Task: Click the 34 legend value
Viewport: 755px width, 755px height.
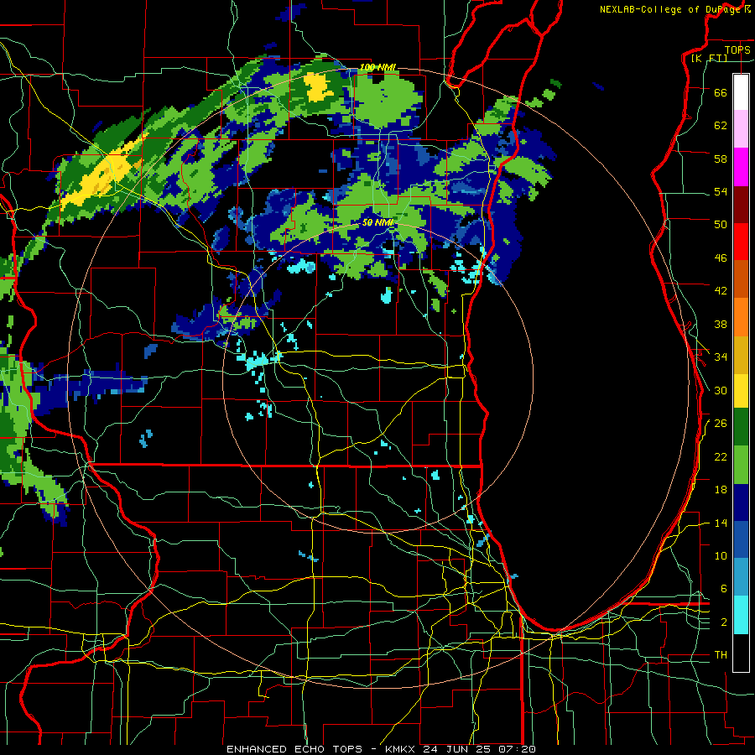Action: (x=721, y=357)
